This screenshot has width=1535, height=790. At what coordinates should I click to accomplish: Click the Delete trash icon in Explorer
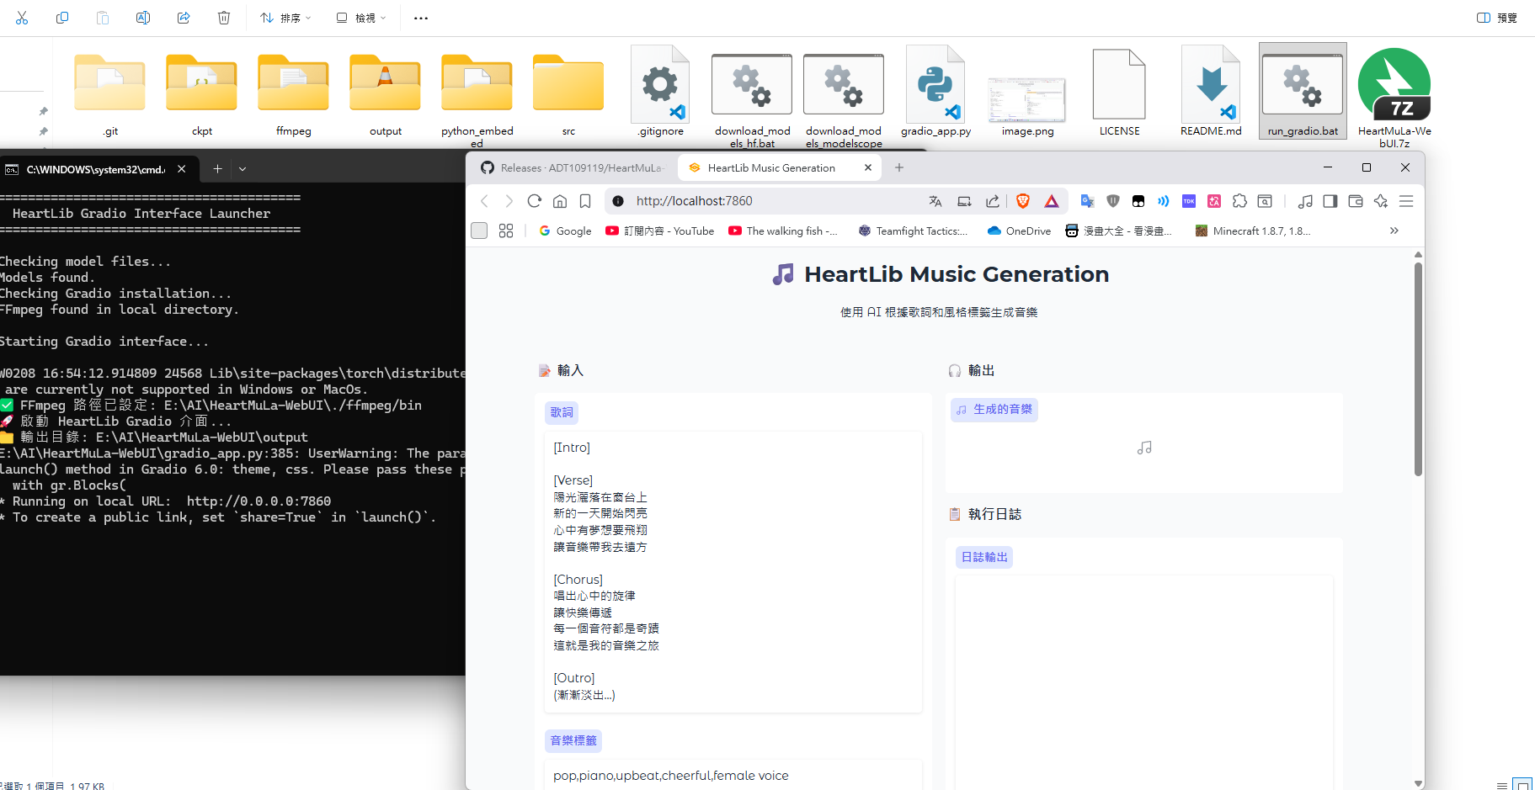[224, 18]
